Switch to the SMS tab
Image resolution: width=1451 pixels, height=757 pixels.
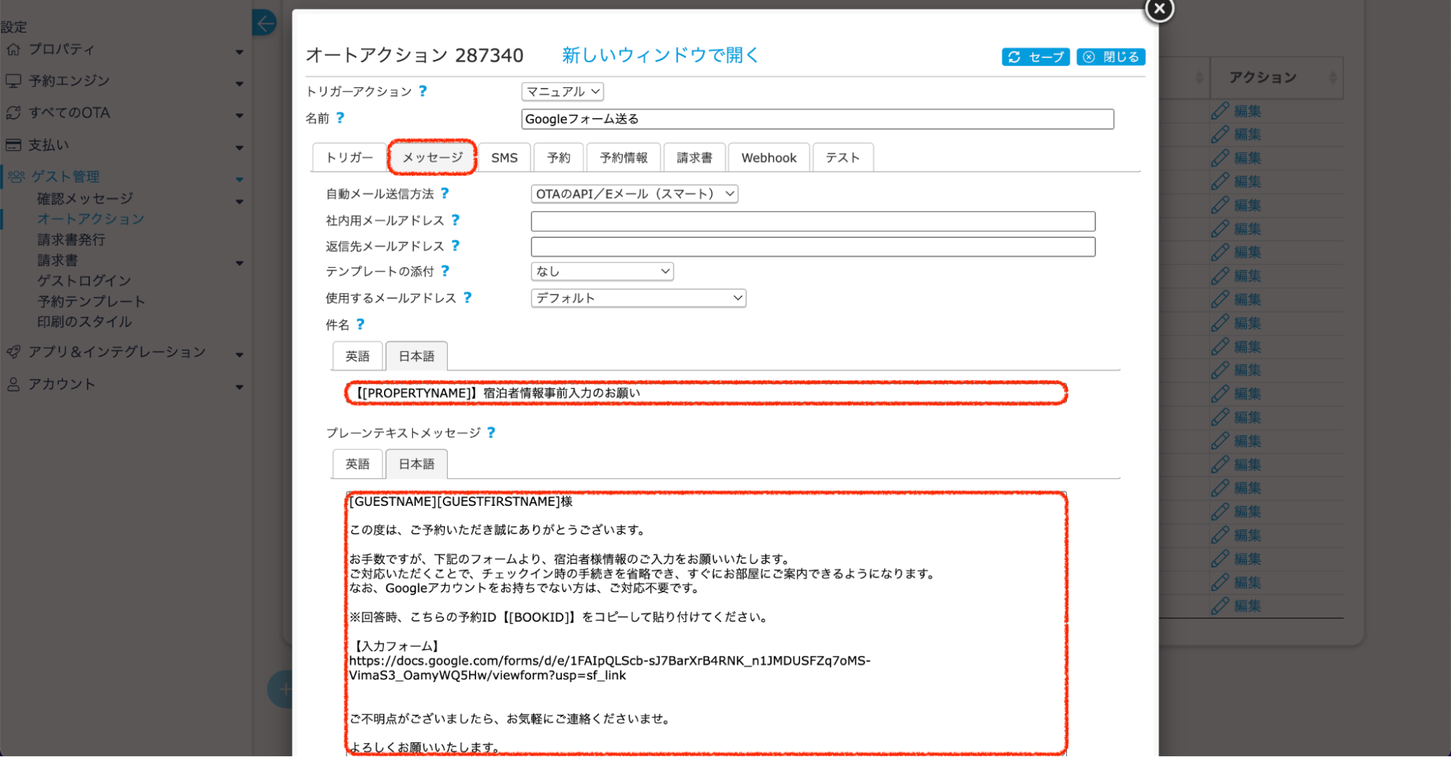504,157
